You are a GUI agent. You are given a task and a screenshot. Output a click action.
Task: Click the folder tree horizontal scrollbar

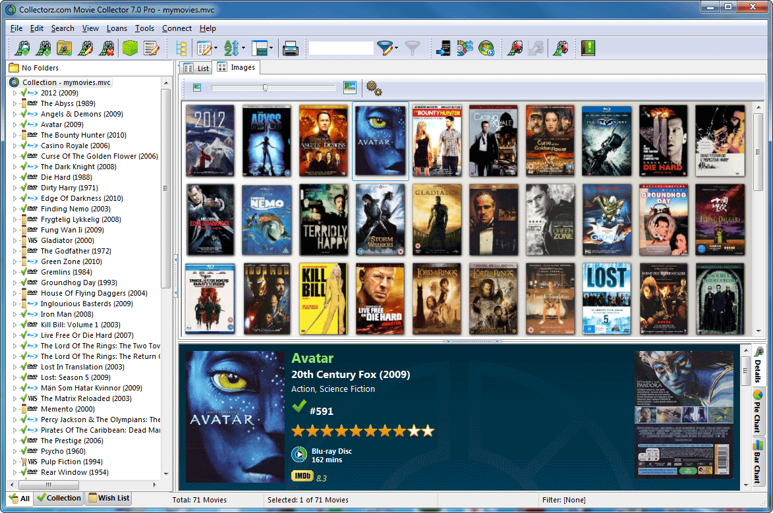84,485
